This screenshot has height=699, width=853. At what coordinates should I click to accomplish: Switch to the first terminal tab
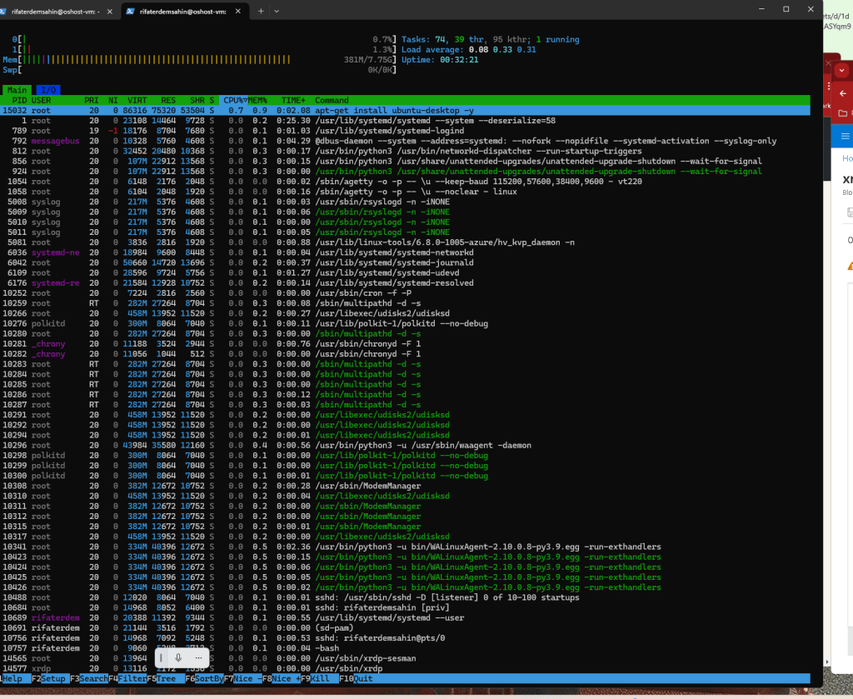coord(54,12)
